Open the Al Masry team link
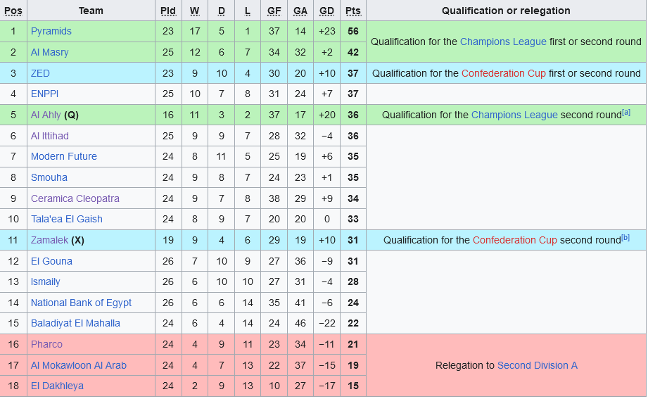Screen dimensions: 648x399 pyautogui.click(x=49, y=53)
